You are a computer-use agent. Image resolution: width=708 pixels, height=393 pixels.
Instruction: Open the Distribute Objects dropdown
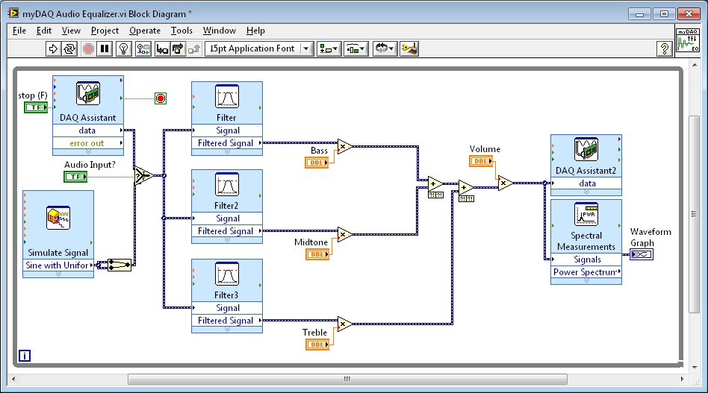click(356, 48)
